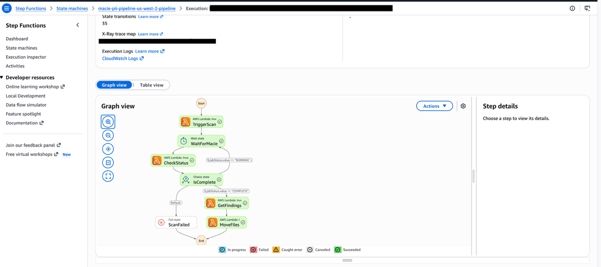This screenshot has height=267, width=601.
Task: Click the Default transition label
Action: (176, 203)
